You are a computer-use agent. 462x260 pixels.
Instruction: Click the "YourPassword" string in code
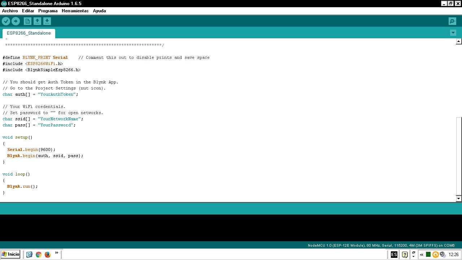pos(56,125)
